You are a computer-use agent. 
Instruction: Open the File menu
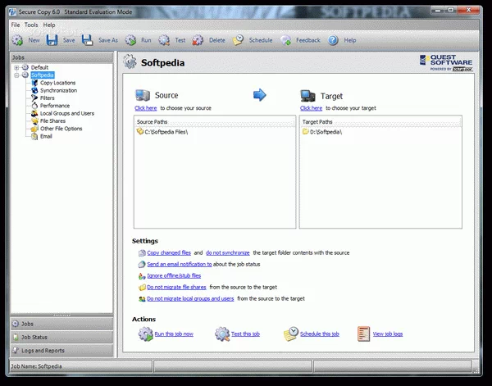click(16, 25)
